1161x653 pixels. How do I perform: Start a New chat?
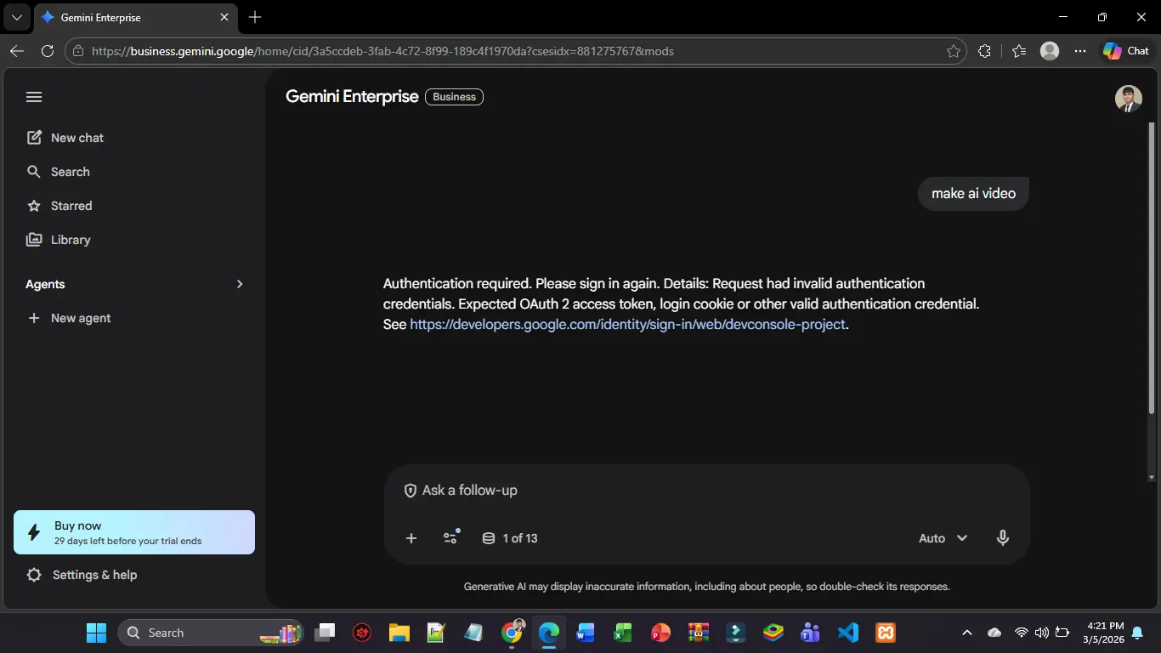[65, 138]
